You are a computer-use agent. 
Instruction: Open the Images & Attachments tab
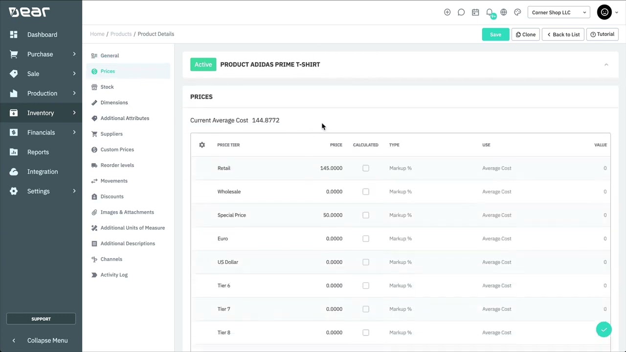pos(128,212)
